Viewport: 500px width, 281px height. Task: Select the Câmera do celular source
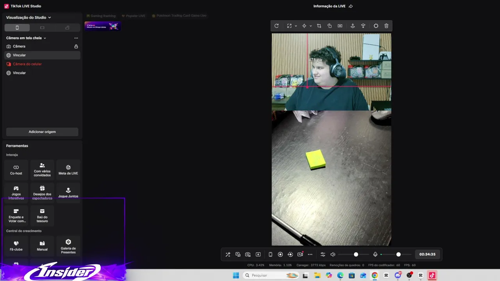coord(42,64)
